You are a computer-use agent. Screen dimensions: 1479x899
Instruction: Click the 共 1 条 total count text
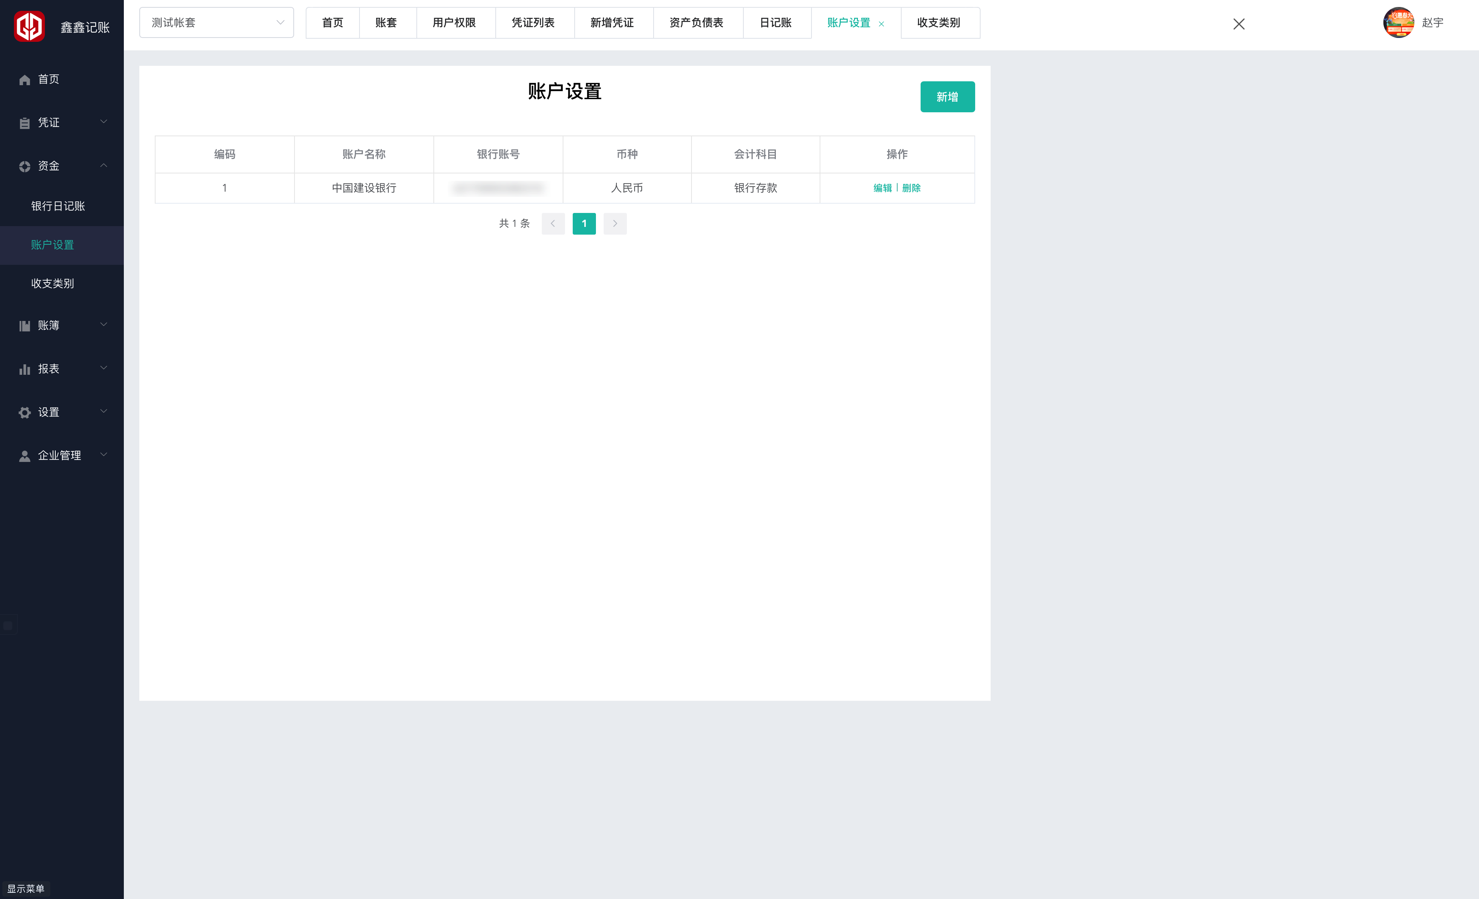point(514,223)
